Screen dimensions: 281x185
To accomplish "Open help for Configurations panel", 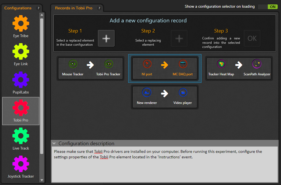I will click(x=38, y=8).
